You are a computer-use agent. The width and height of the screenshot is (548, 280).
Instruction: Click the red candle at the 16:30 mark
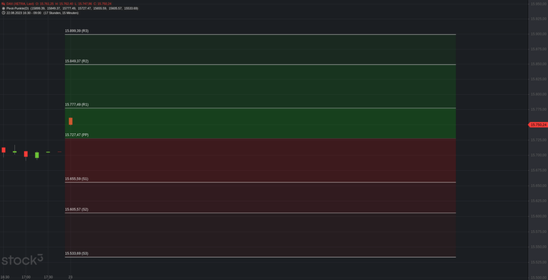(x=3, y=150)
